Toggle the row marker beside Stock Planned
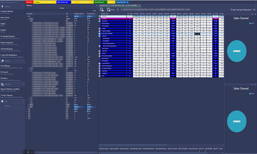 point(99,63)
